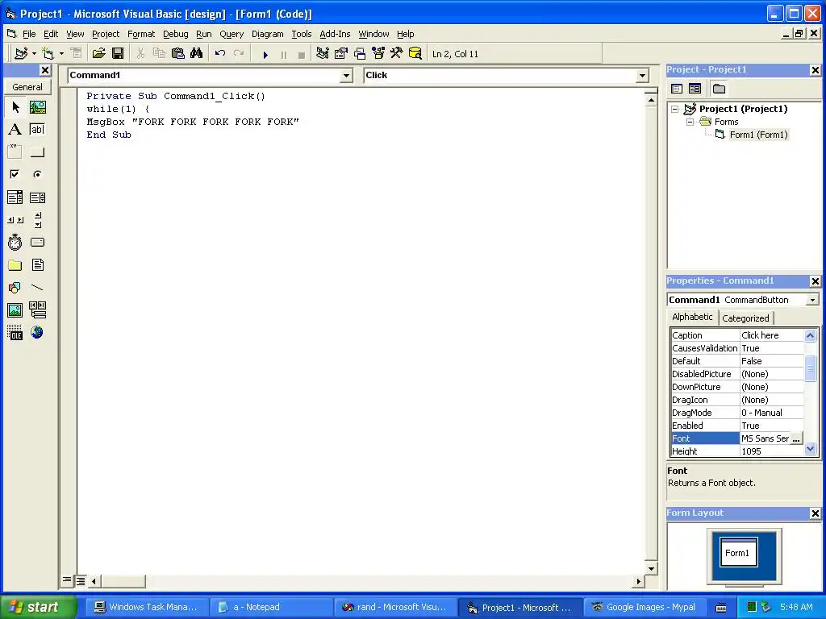The width and height of the screenshot is (826, 619).
Task: Open Properties Window from the toolbar
Action: tap(341, 54)
